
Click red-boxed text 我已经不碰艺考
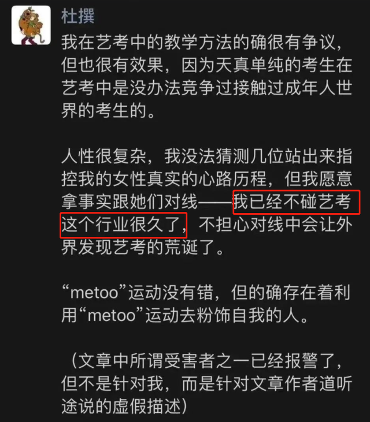pyautogui.click(x=293, y=201)
